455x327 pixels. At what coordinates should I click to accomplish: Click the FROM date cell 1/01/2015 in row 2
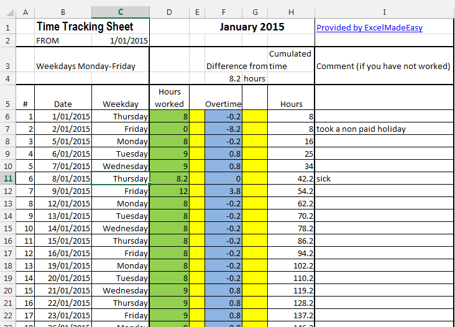coord(121,40)
